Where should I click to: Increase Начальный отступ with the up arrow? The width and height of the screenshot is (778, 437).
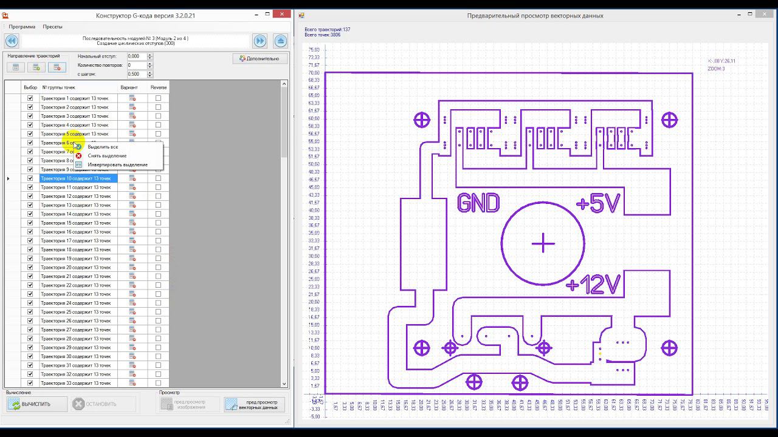(x=150, y=55)
